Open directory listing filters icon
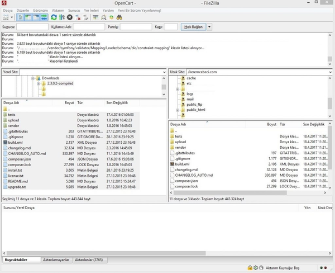The height and width of the screenshot is (273, 335). [95, 17]
